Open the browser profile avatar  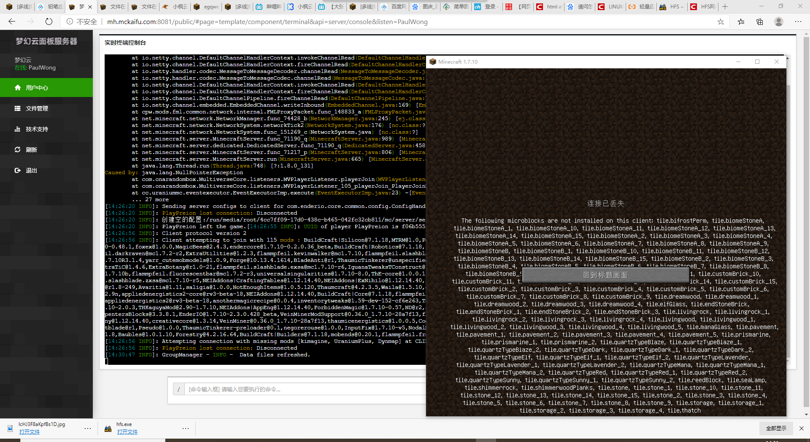(779, 22)
